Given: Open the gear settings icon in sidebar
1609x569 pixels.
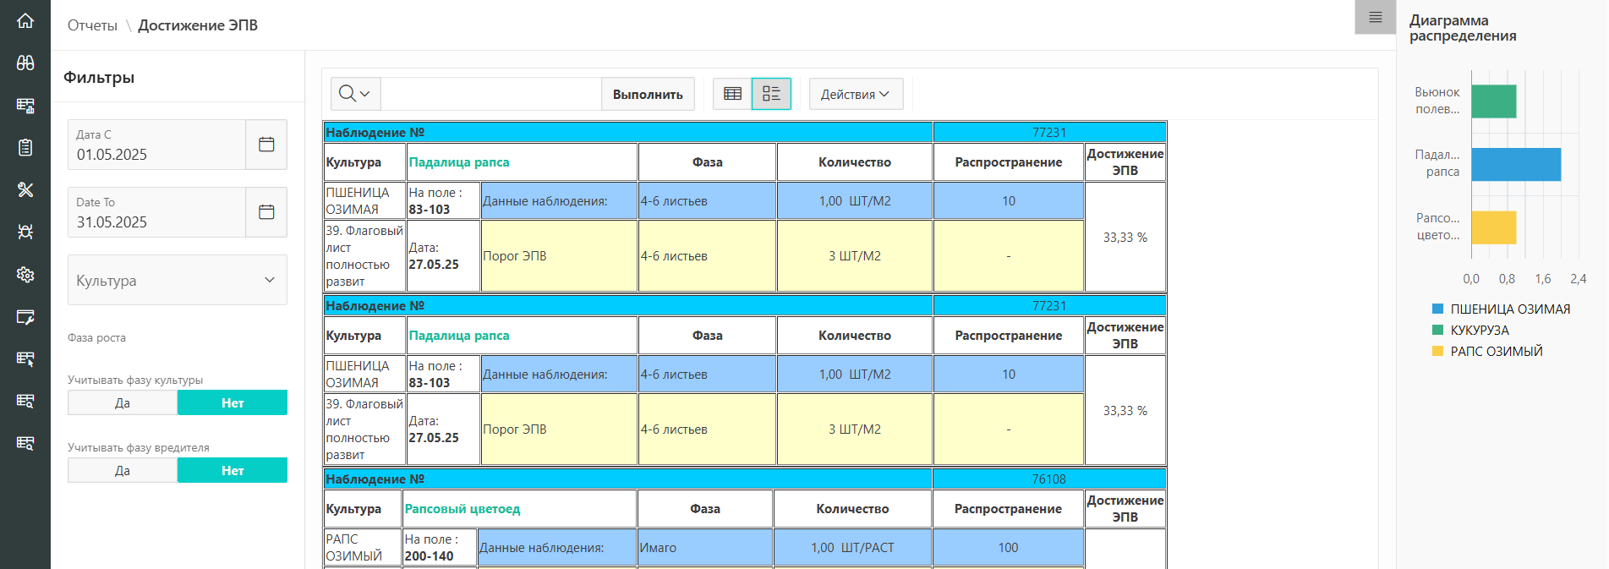Looking at the screenshot, I should pos(25,274).
